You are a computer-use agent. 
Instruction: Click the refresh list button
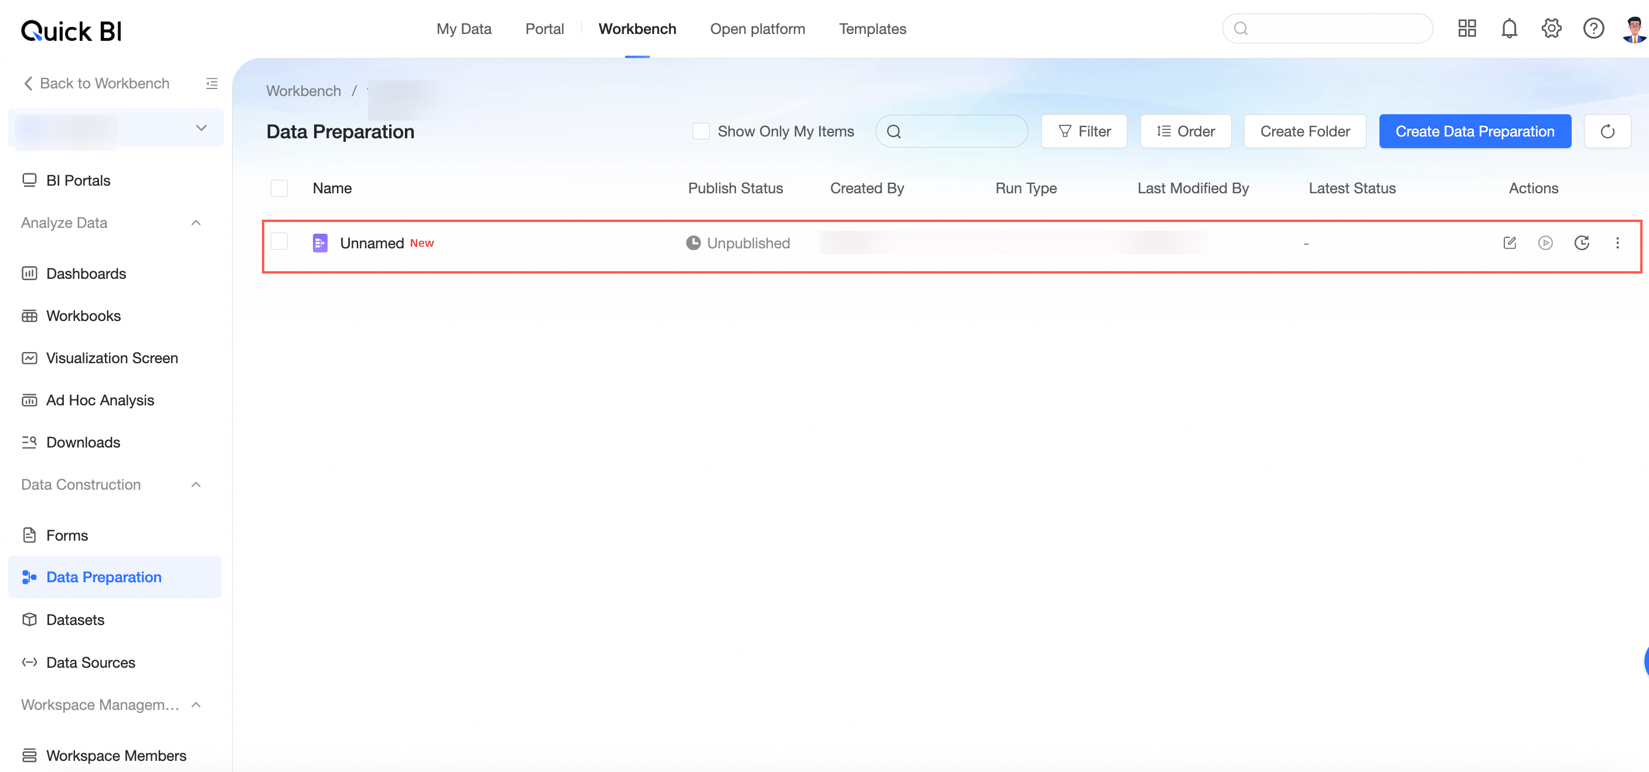[x=1607, y=131]
